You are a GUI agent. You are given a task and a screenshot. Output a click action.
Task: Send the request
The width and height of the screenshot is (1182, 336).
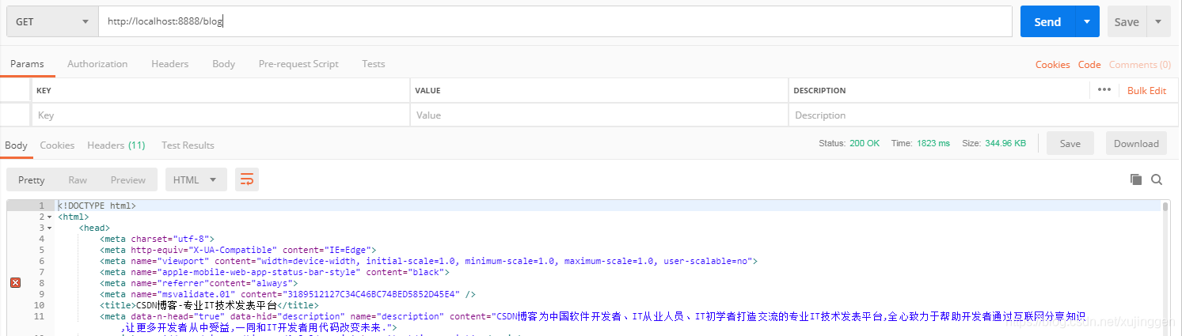[1047, 22]
